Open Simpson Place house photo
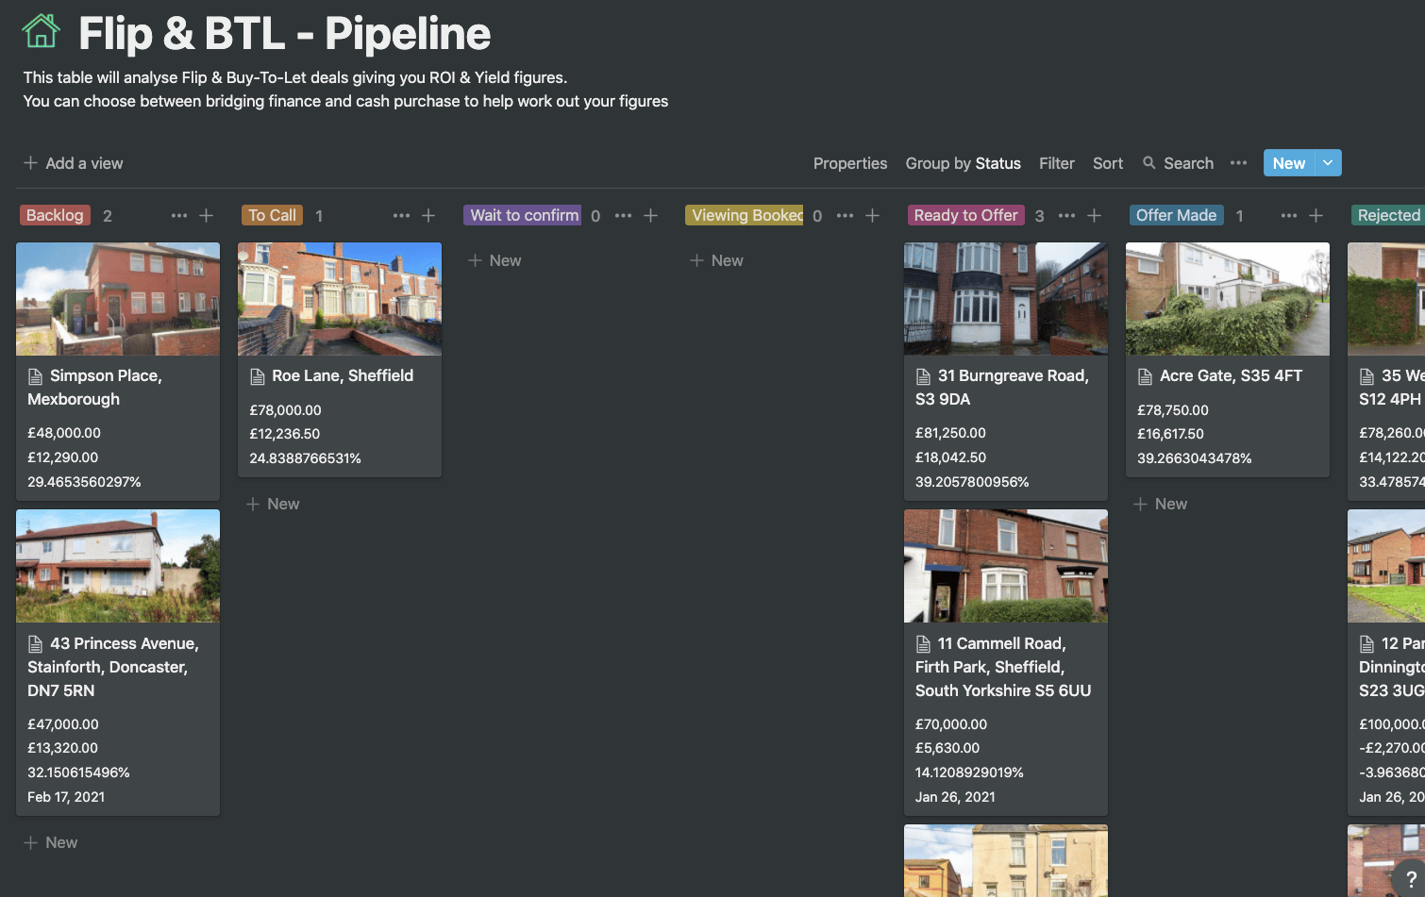The height and width of the screenshot is (897, 1425). click(118, 299)
